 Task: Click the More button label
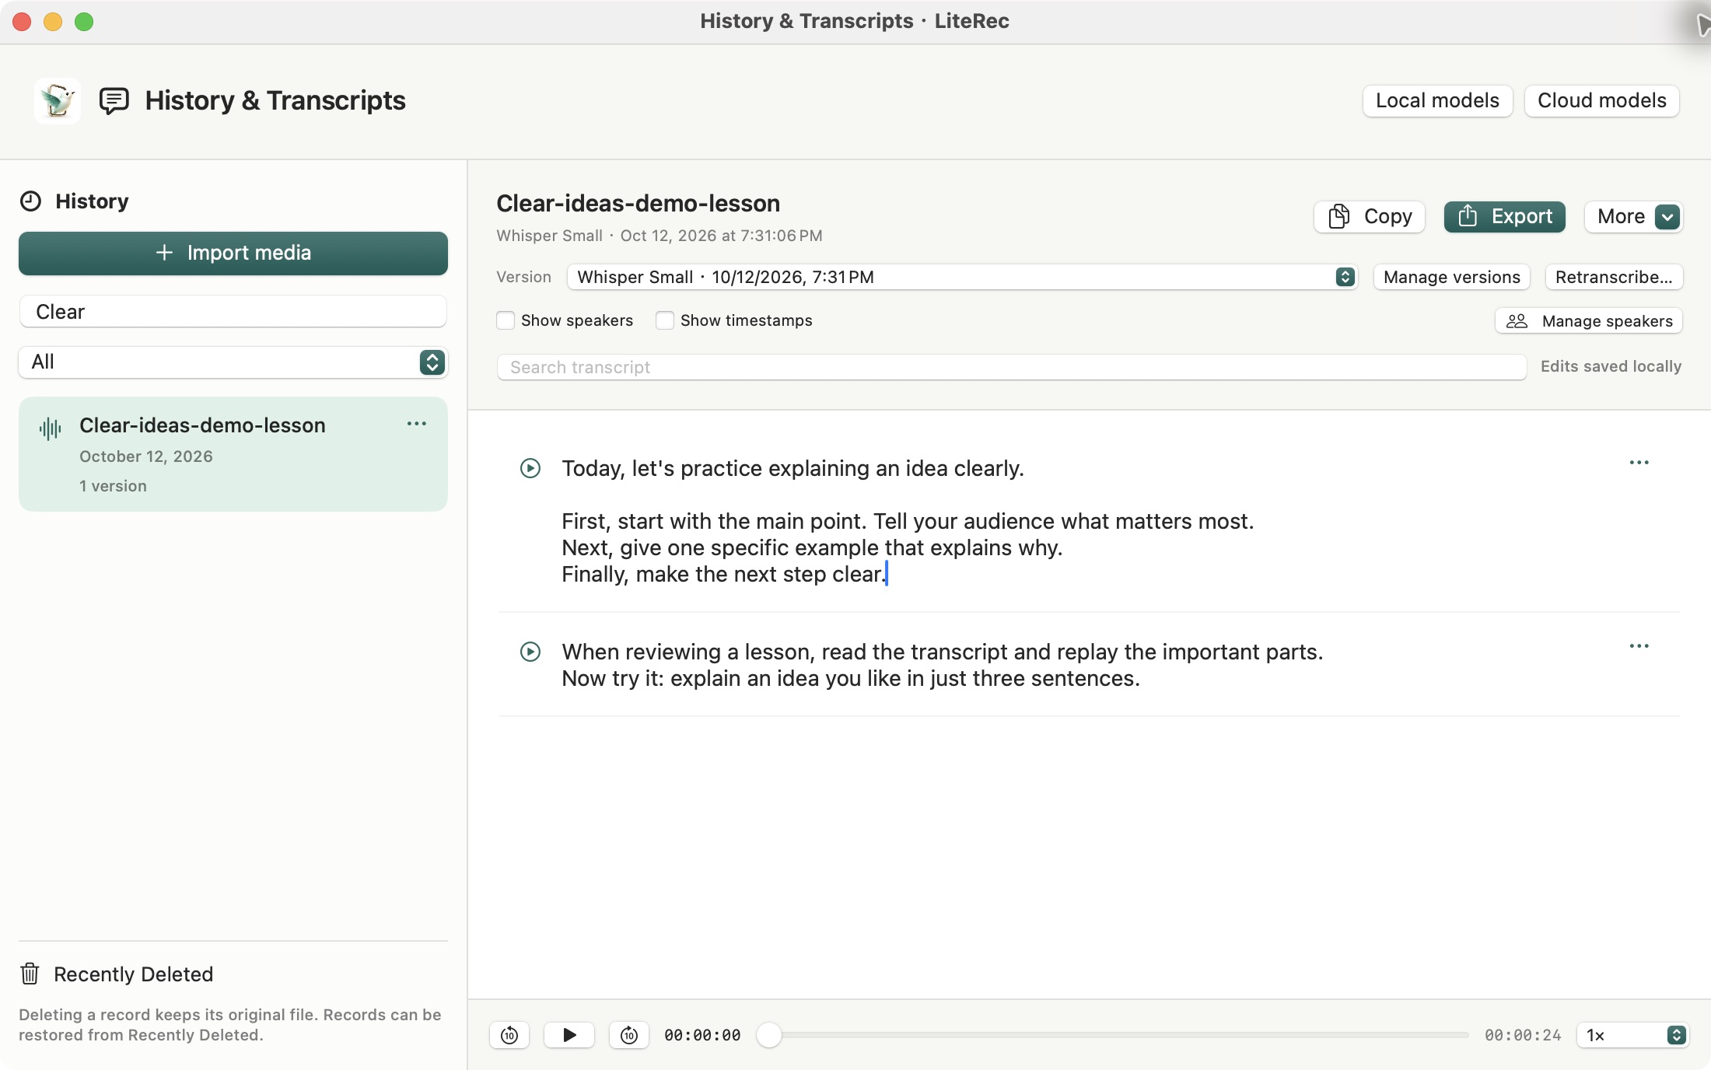1621,217
